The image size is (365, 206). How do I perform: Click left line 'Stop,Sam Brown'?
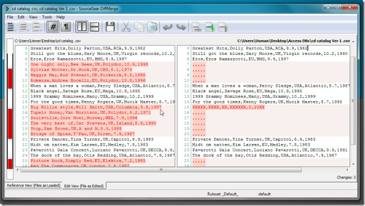pos(76,129)
